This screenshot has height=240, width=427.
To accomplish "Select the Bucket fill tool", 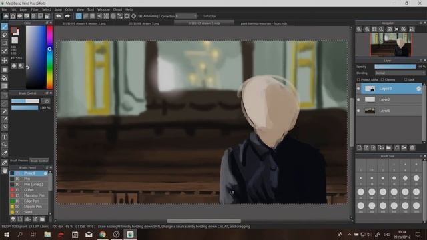I will (5, 78).
